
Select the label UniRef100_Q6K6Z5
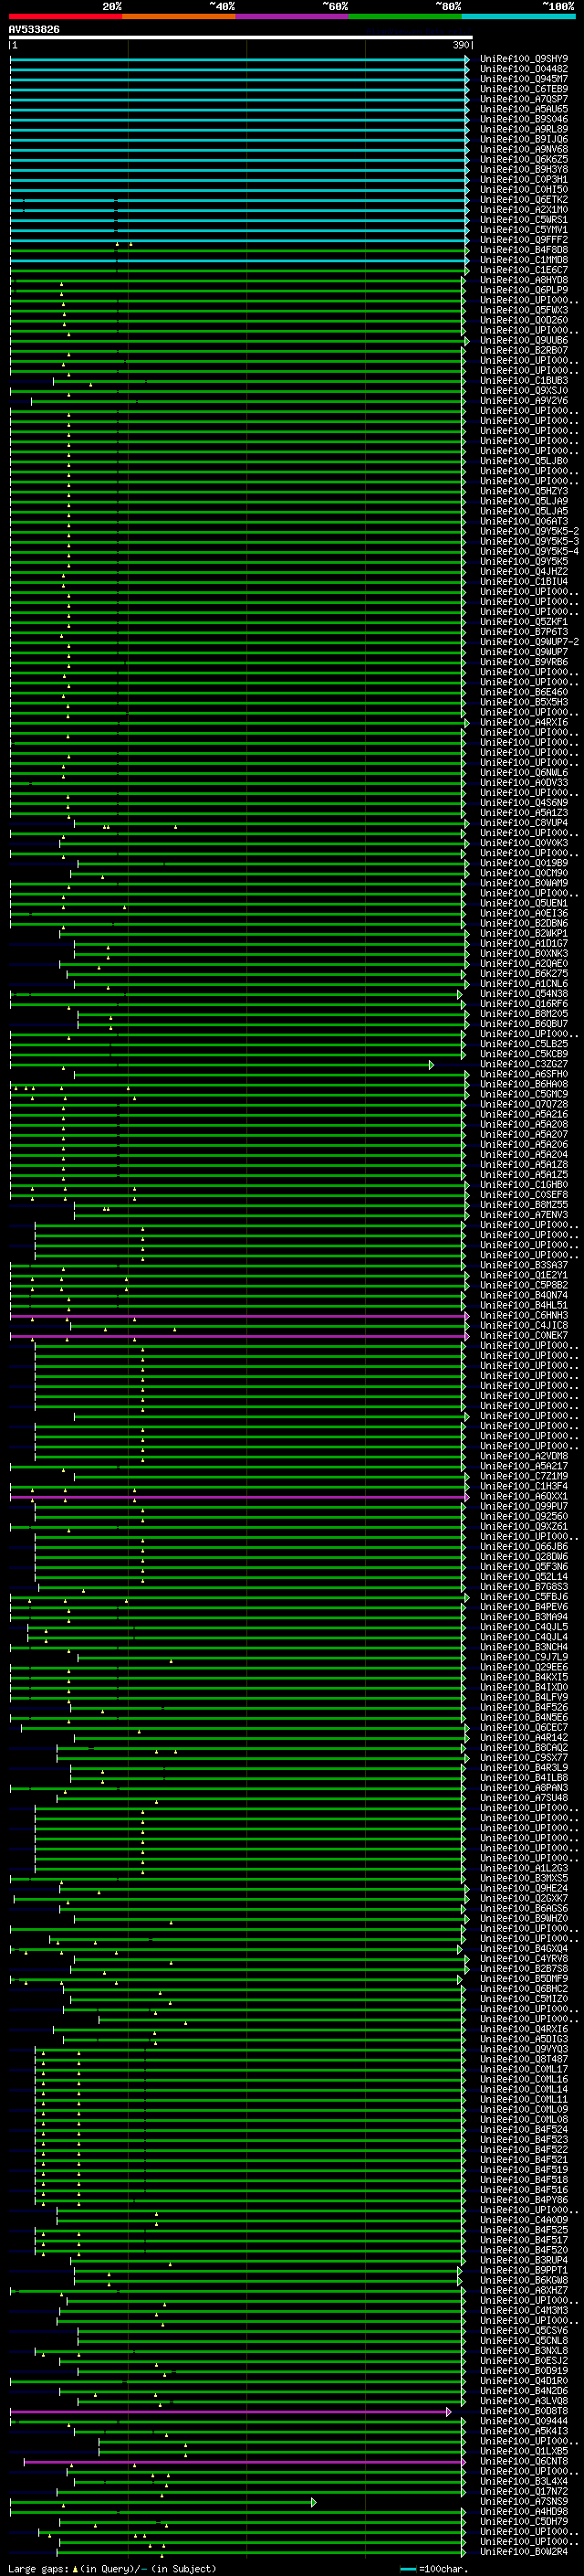click(524, 159)
